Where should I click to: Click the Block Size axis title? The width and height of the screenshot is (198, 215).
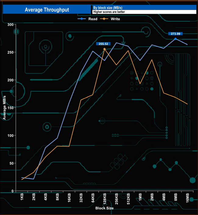[104, 208]
